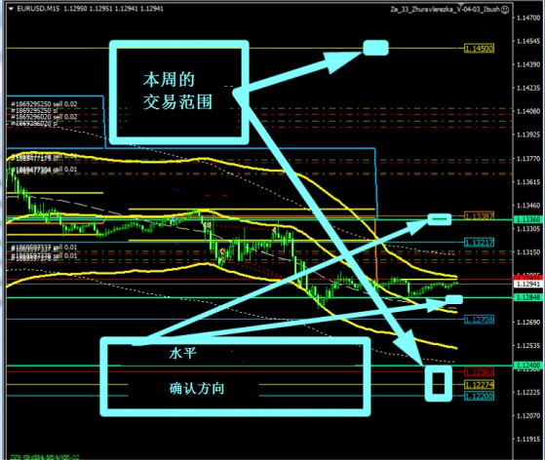The width and height of the screenshot is (545, 460).
Task: Select the yellow 1.12274 level label
Action: tap(479, 385)
